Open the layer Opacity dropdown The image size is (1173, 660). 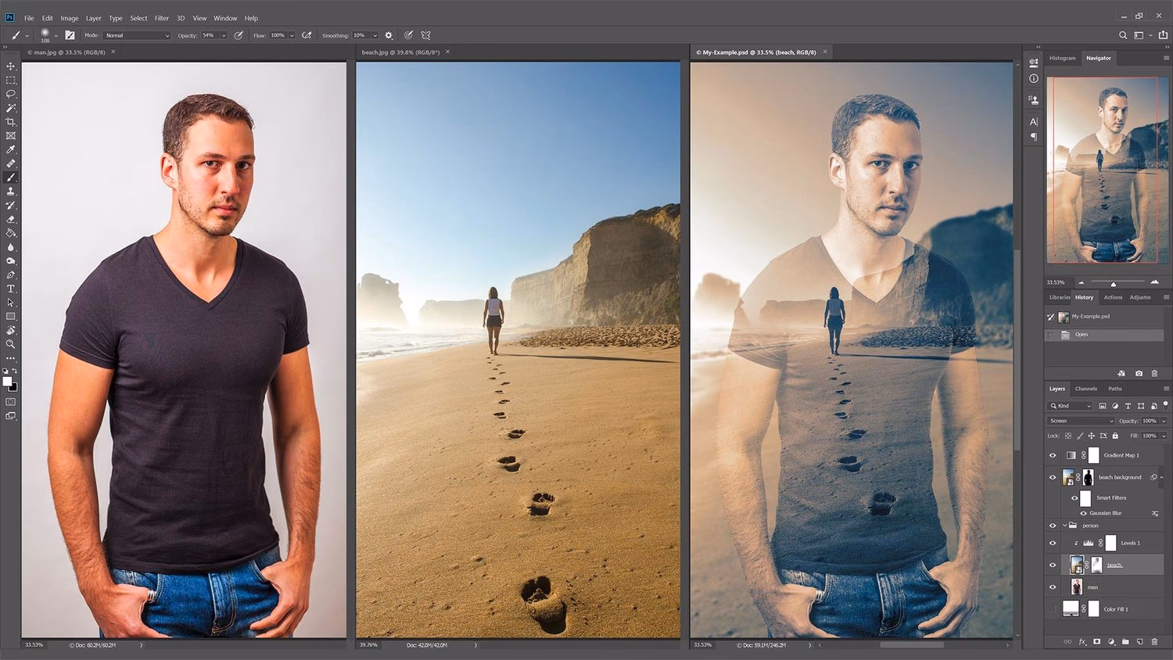[1163, 421]
